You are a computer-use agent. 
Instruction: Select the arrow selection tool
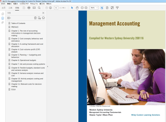pyautogui.click(x=72, y=8)
